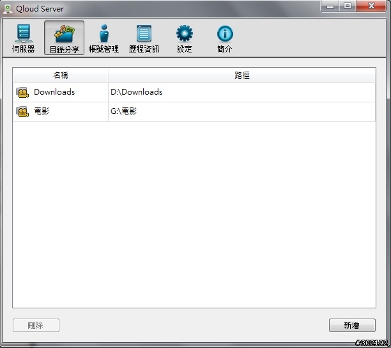Select the 目錄分享 directory sharing tab
Viewport: 391px width, 348px height.
(x=64, y=38)
